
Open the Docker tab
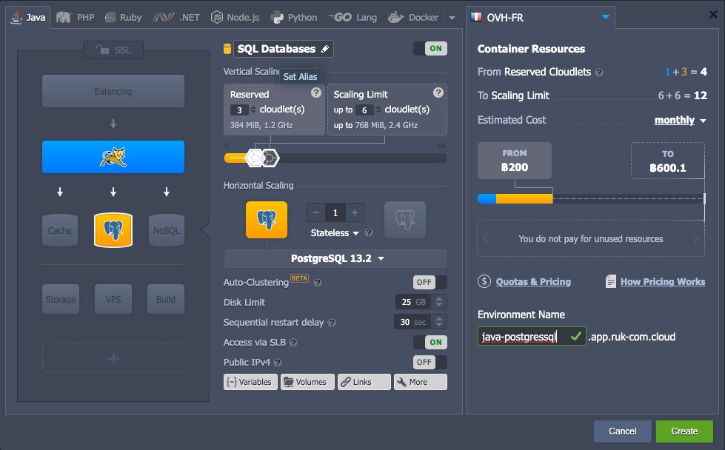[x=413, y=18]
